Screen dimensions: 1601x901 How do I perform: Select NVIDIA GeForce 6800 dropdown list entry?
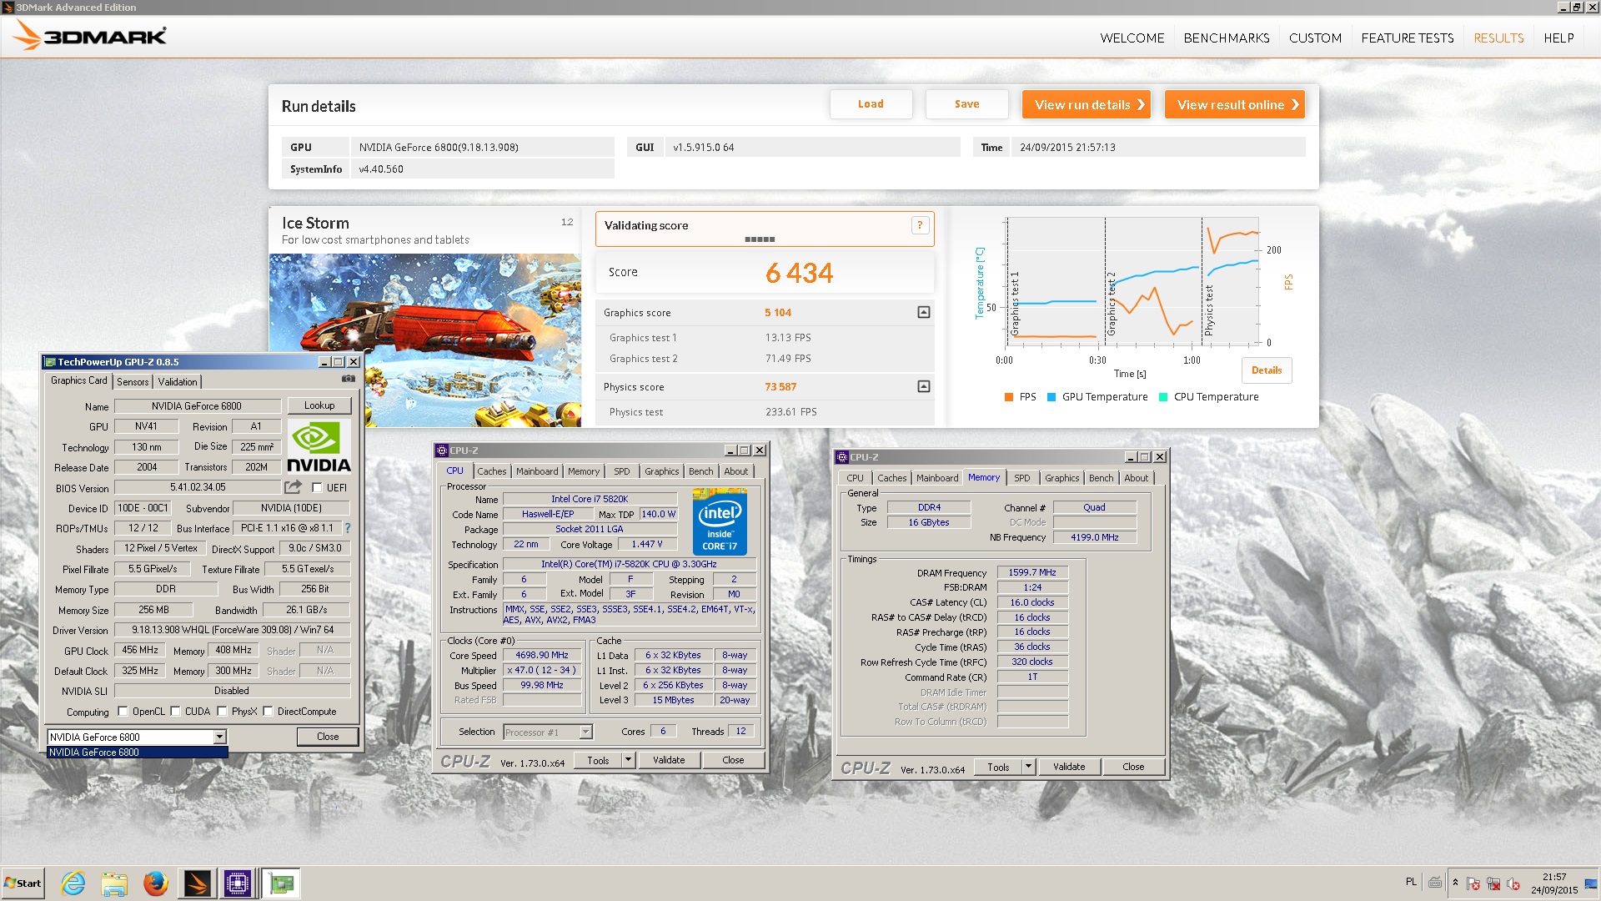138,753
